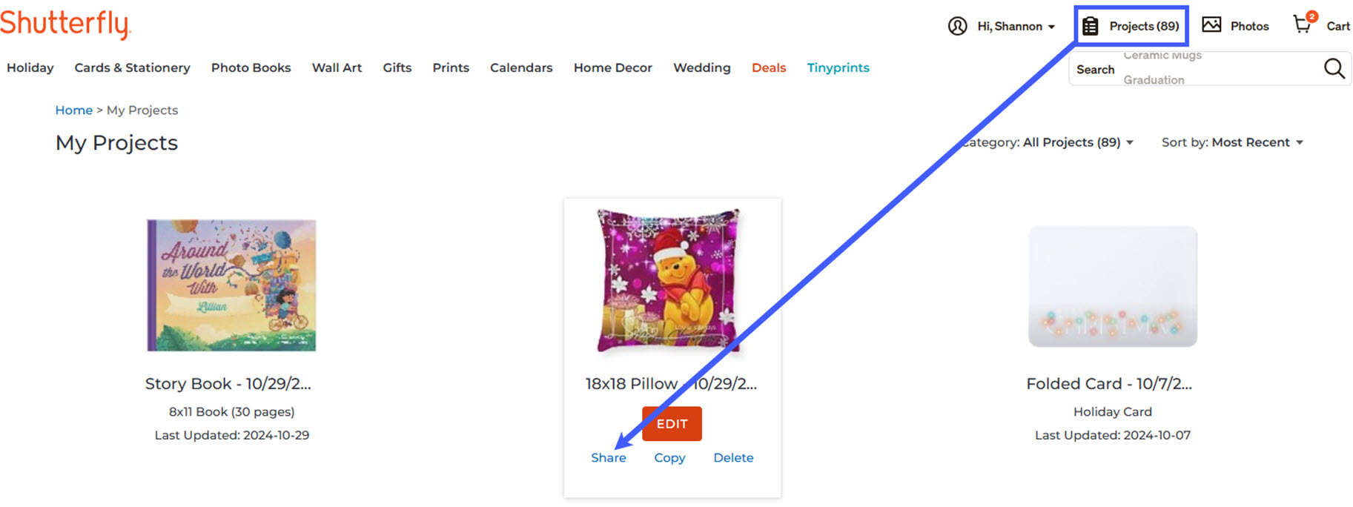Go to Tinyprints

(x=838, y=67)
